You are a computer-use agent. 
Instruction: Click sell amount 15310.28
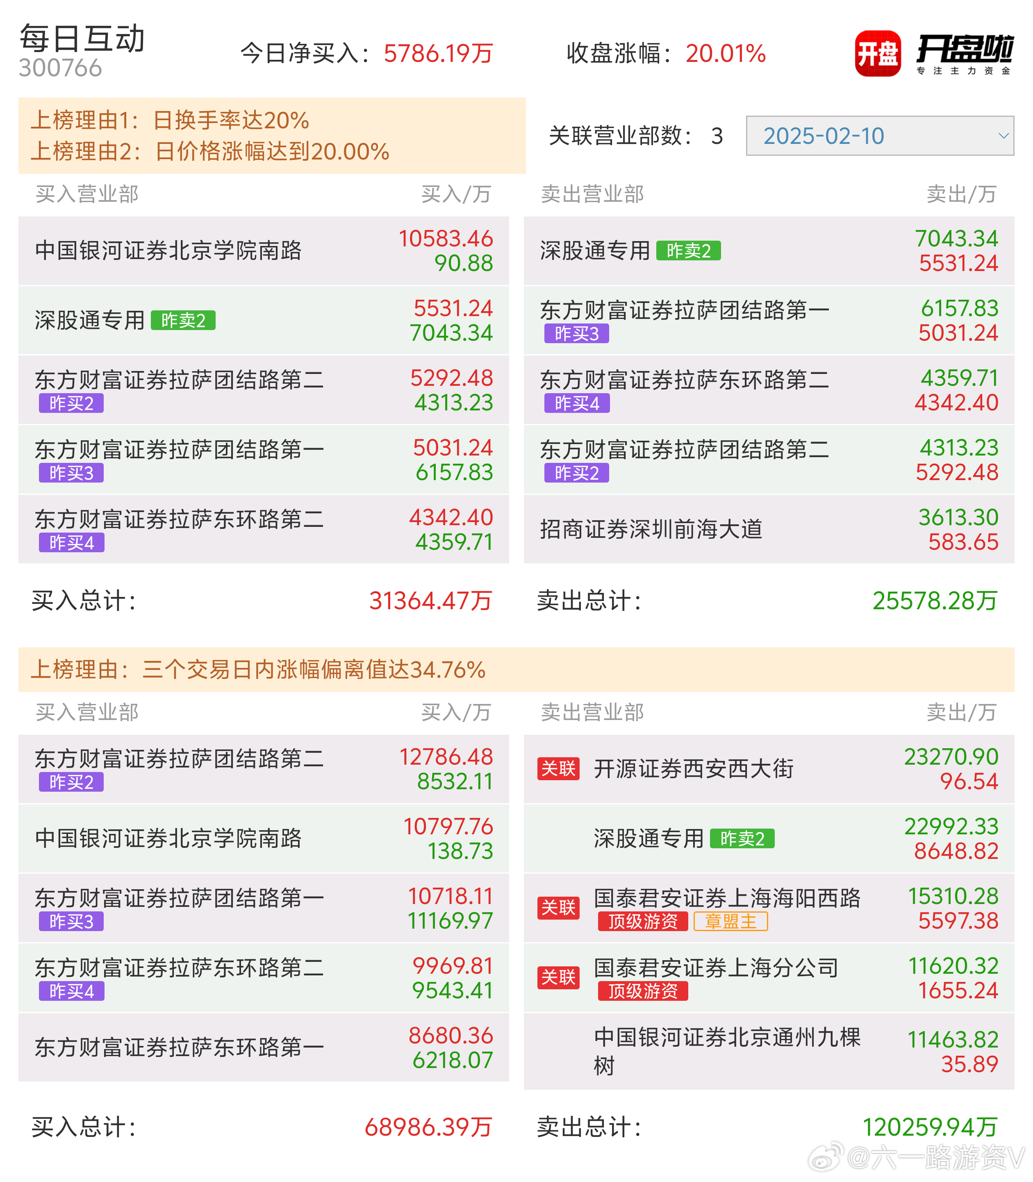point(953,897)
